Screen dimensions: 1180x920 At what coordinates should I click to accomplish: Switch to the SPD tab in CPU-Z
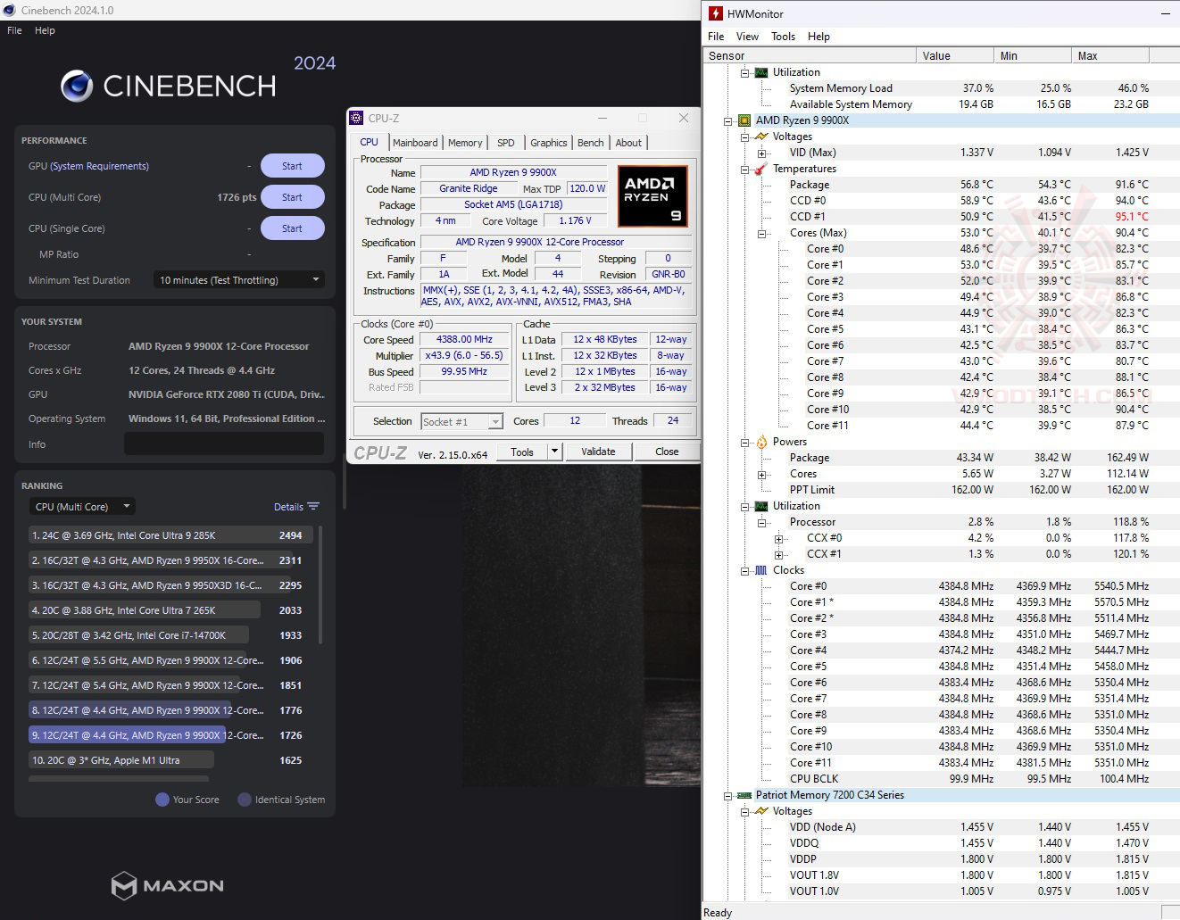506,143
